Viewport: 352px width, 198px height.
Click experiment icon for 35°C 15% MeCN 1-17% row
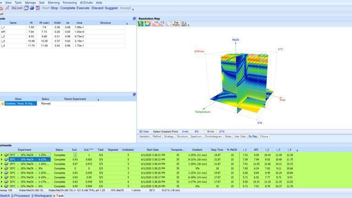tap(6, 182)
